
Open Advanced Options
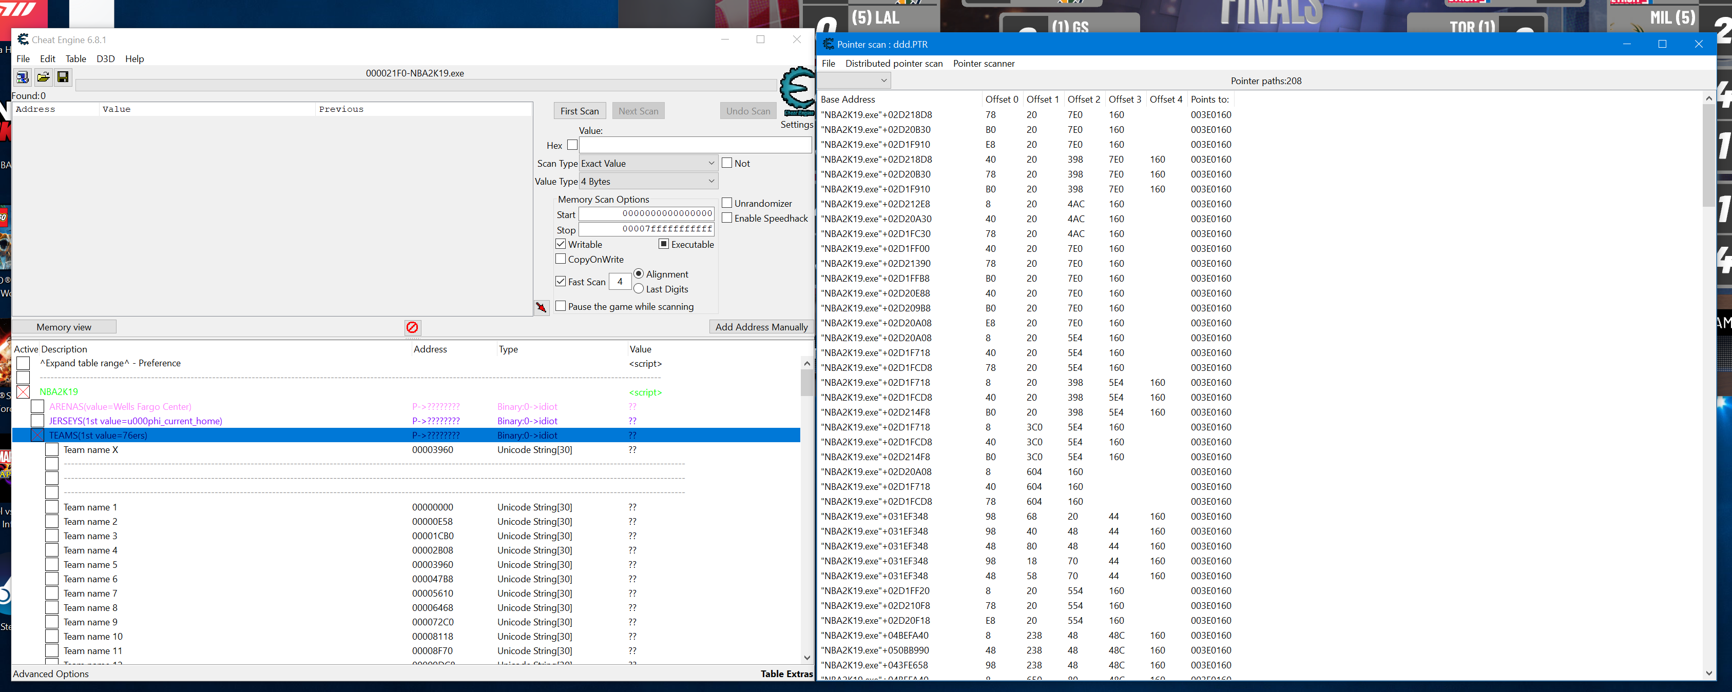point(51,674)
